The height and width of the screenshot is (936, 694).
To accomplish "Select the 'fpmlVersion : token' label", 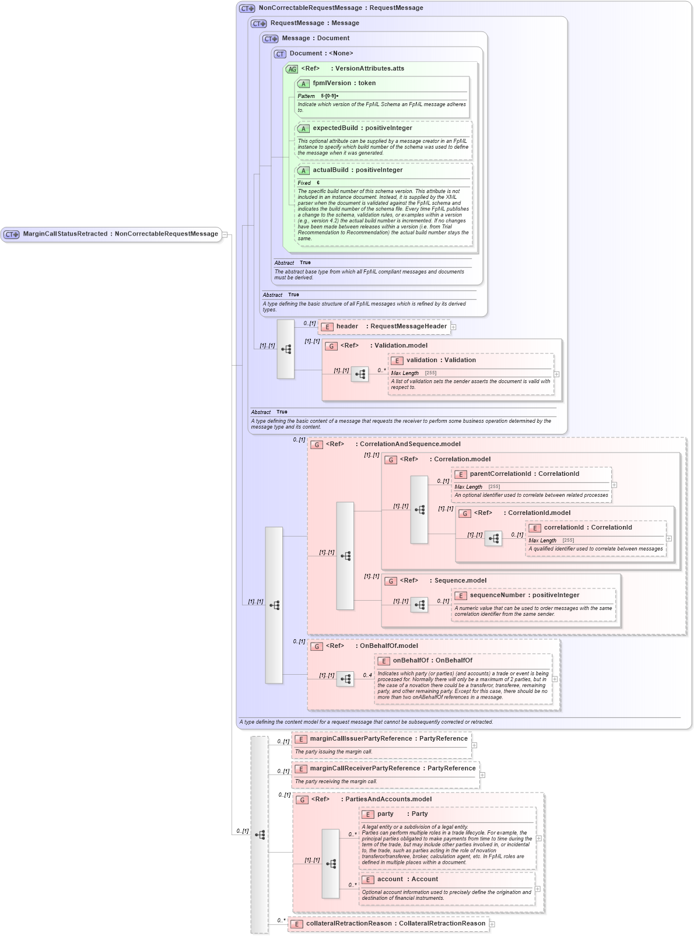I will click(x=344, y=83).
